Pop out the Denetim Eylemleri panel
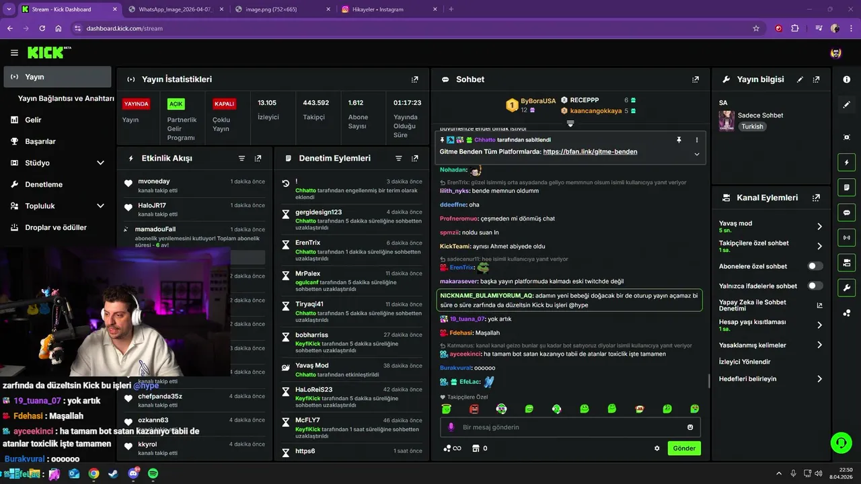 point(415,159)
